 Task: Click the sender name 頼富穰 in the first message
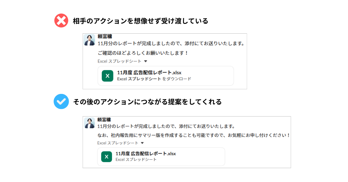tap(105, 36)
